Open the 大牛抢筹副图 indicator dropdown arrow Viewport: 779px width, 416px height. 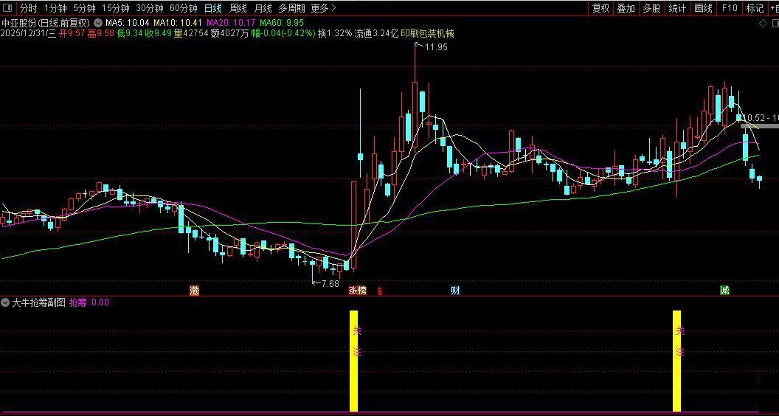[x=5, y=302]
